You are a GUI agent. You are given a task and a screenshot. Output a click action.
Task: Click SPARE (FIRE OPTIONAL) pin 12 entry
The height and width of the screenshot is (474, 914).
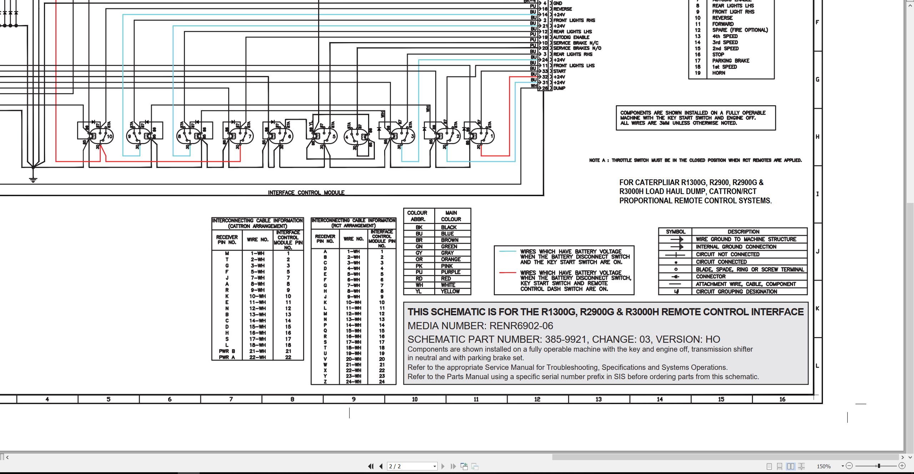pos(740,30)
